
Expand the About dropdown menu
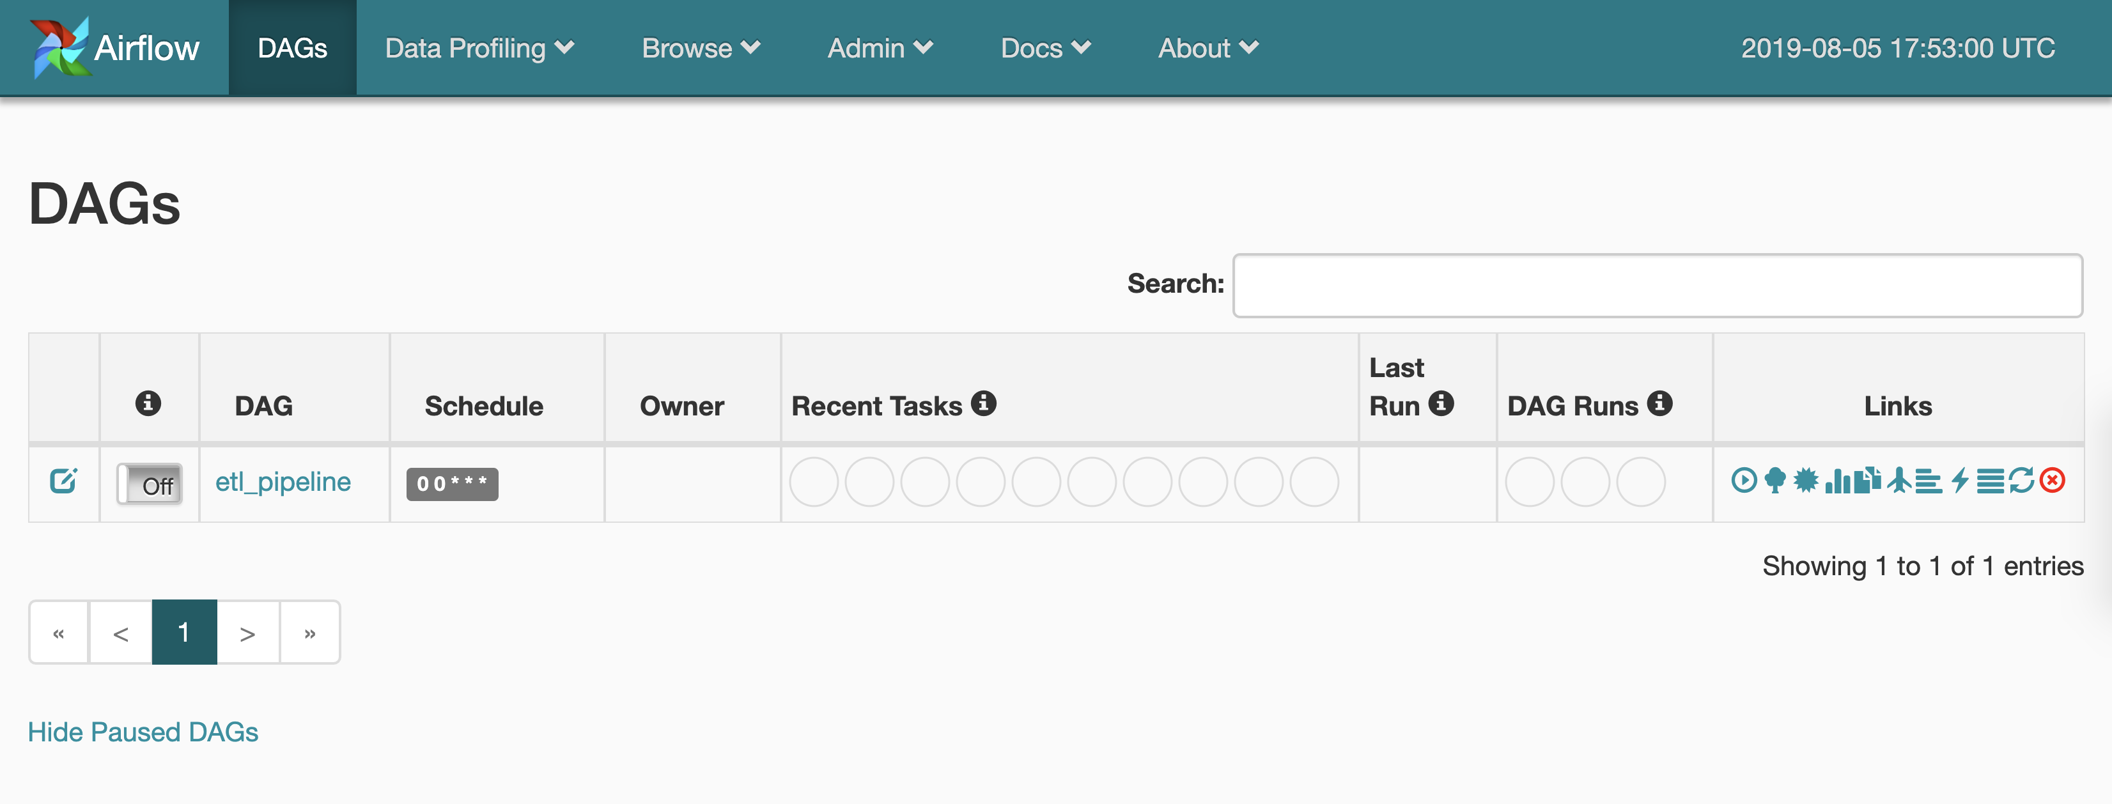pos(1209,49)
